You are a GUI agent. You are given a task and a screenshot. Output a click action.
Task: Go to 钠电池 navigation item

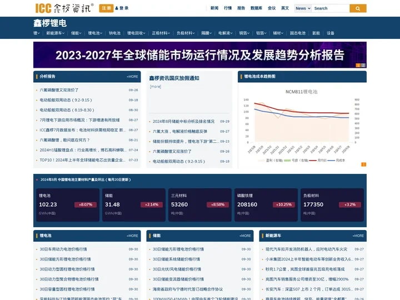click(115, 33)
